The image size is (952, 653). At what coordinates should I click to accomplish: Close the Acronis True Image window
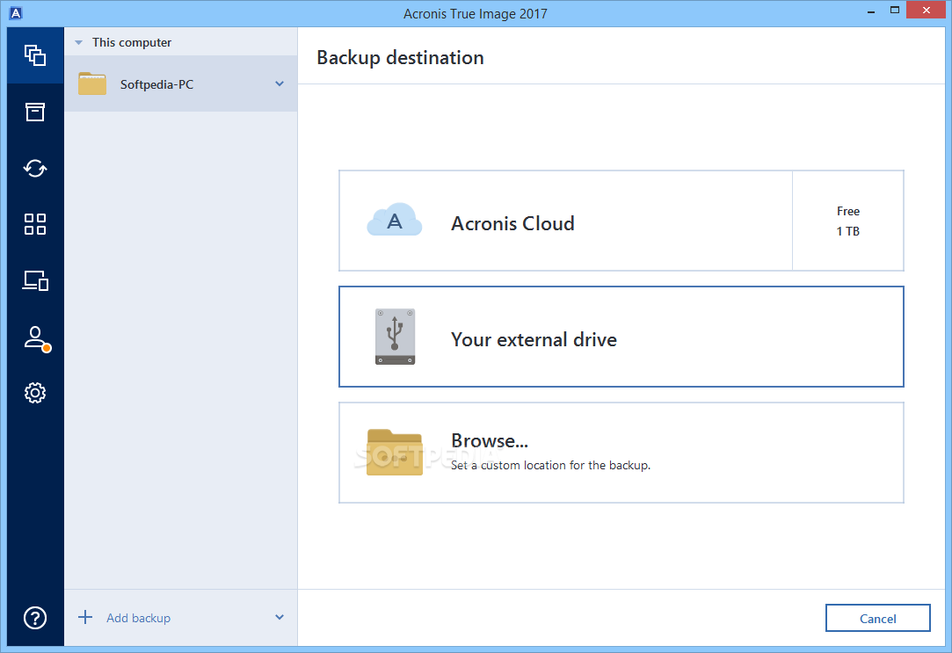(926, 11)
